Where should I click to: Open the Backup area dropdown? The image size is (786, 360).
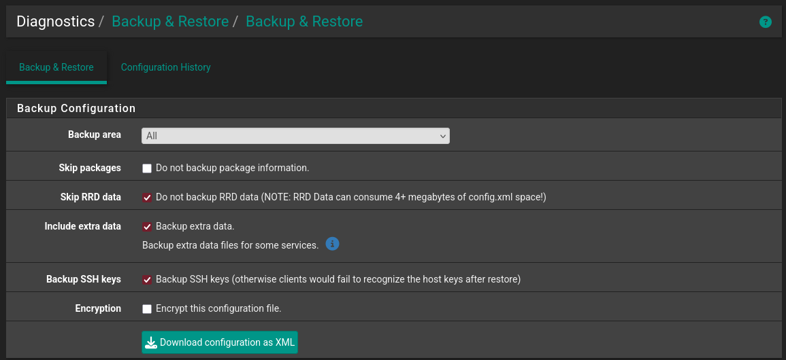295,136
